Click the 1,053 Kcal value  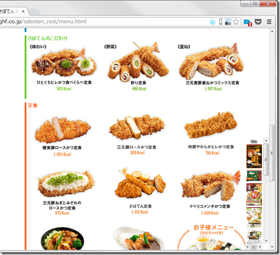coord(62,154)
